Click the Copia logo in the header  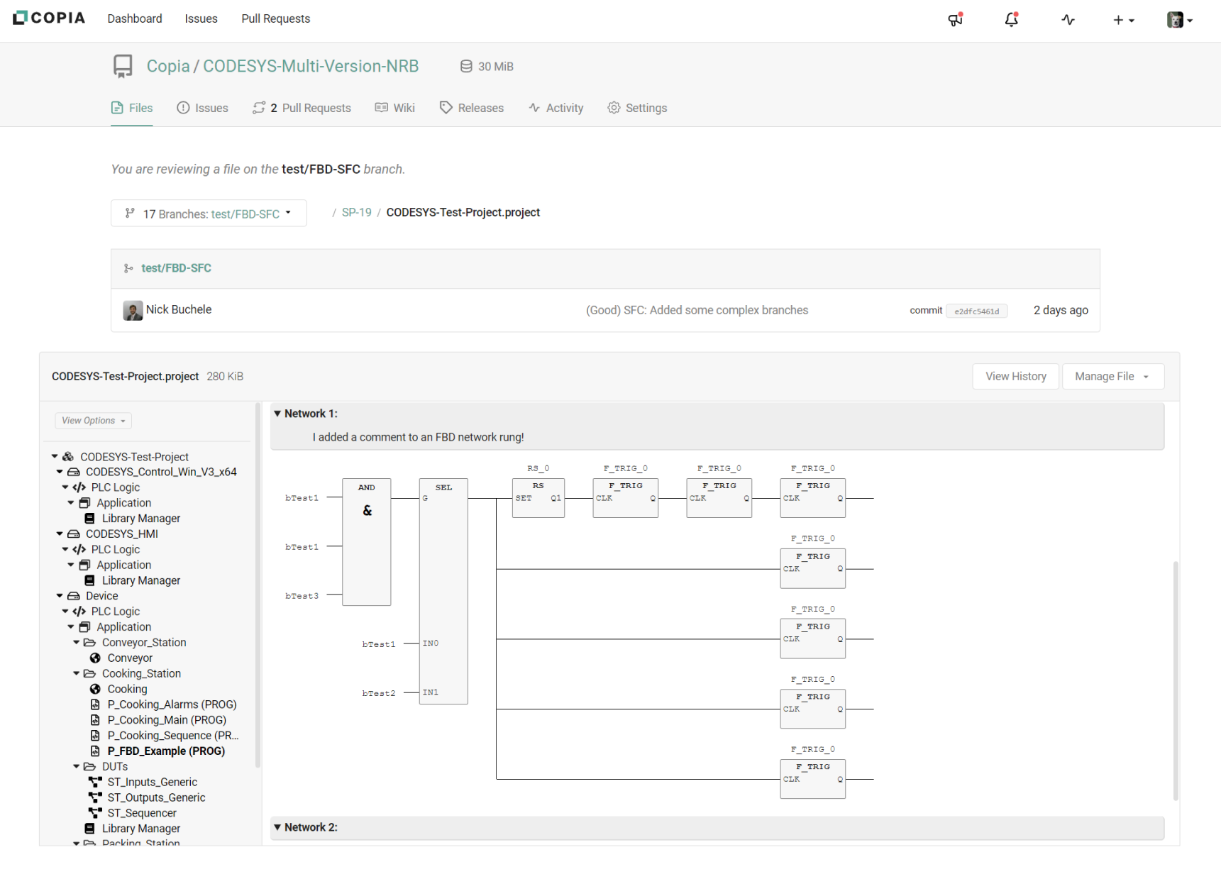coord(49,18)
